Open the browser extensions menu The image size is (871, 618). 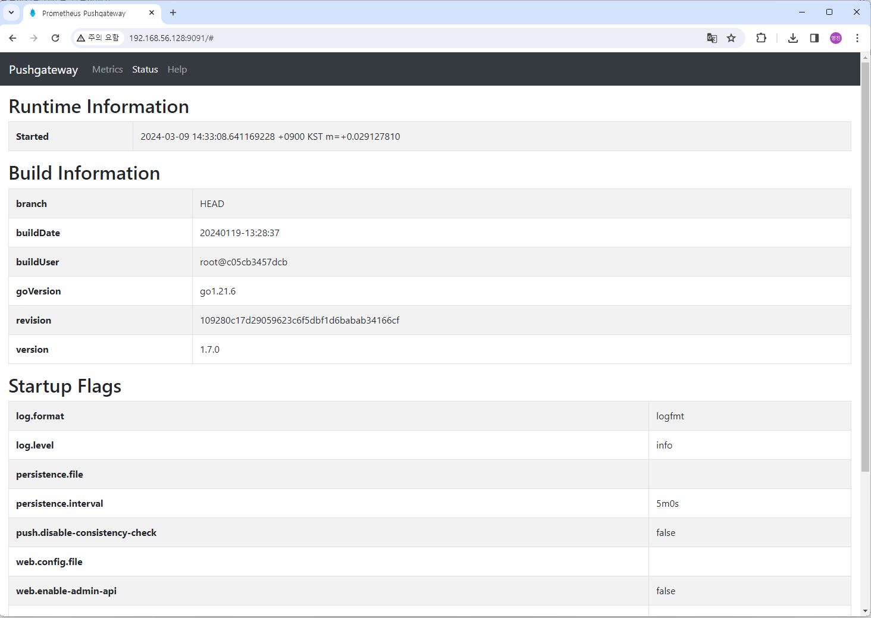(x=761, y=38)
